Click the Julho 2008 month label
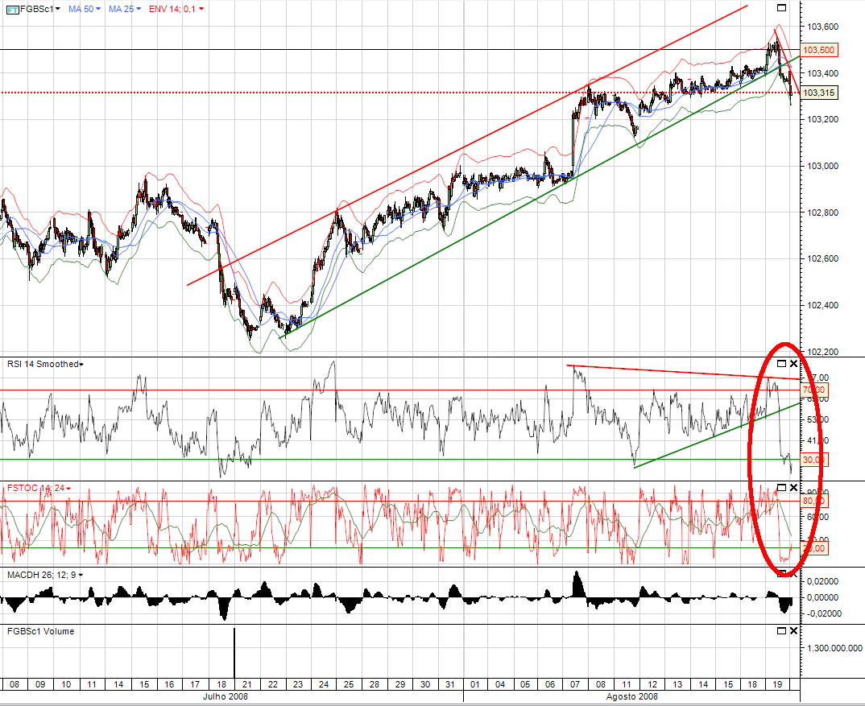Viewport: 865px width, 706px height. coord(225,696)
